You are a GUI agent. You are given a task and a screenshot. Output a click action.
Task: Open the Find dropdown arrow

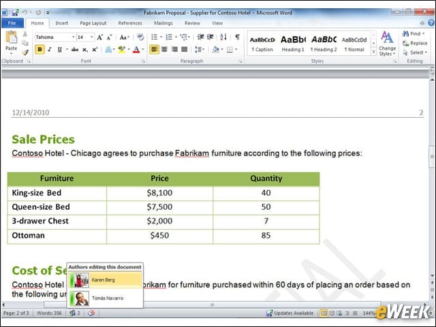point(424,33)
